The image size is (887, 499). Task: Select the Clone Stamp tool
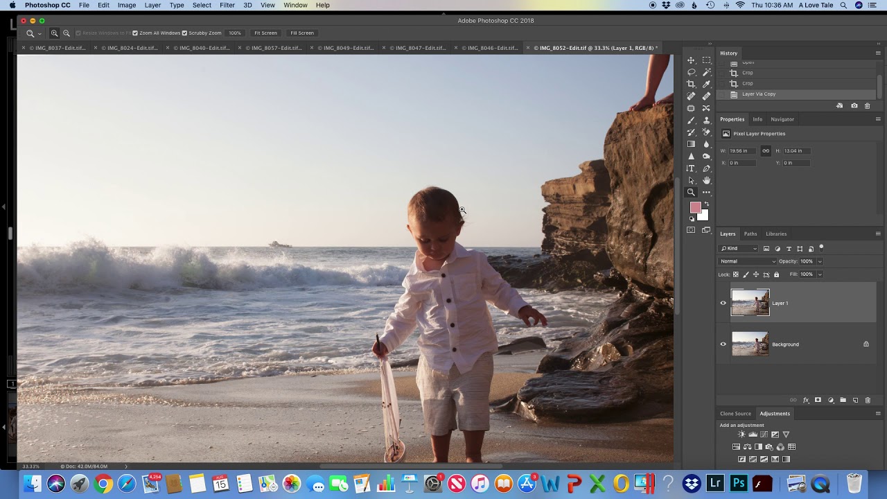[x=706, y=120]
